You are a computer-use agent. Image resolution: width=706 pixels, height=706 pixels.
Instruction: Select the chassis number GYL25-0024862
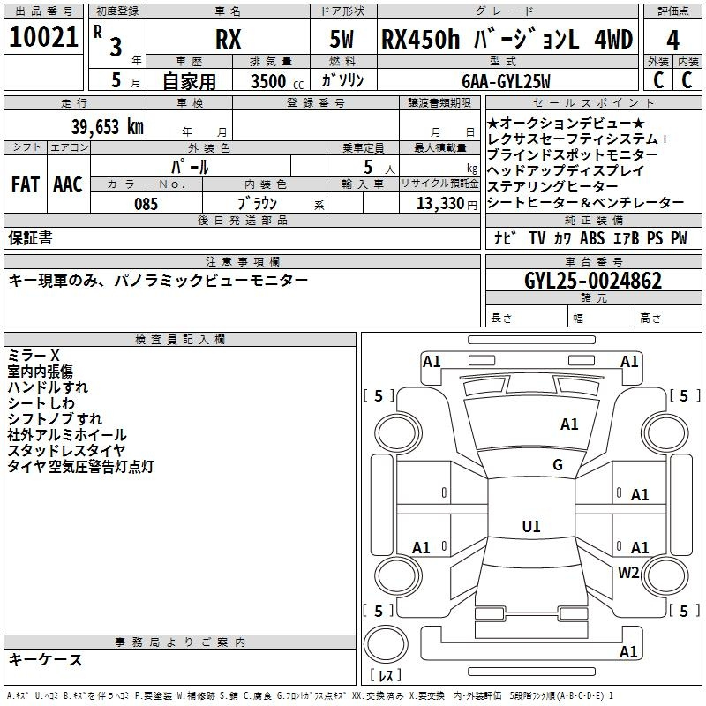pyautogui.click(x=593, y=281)
